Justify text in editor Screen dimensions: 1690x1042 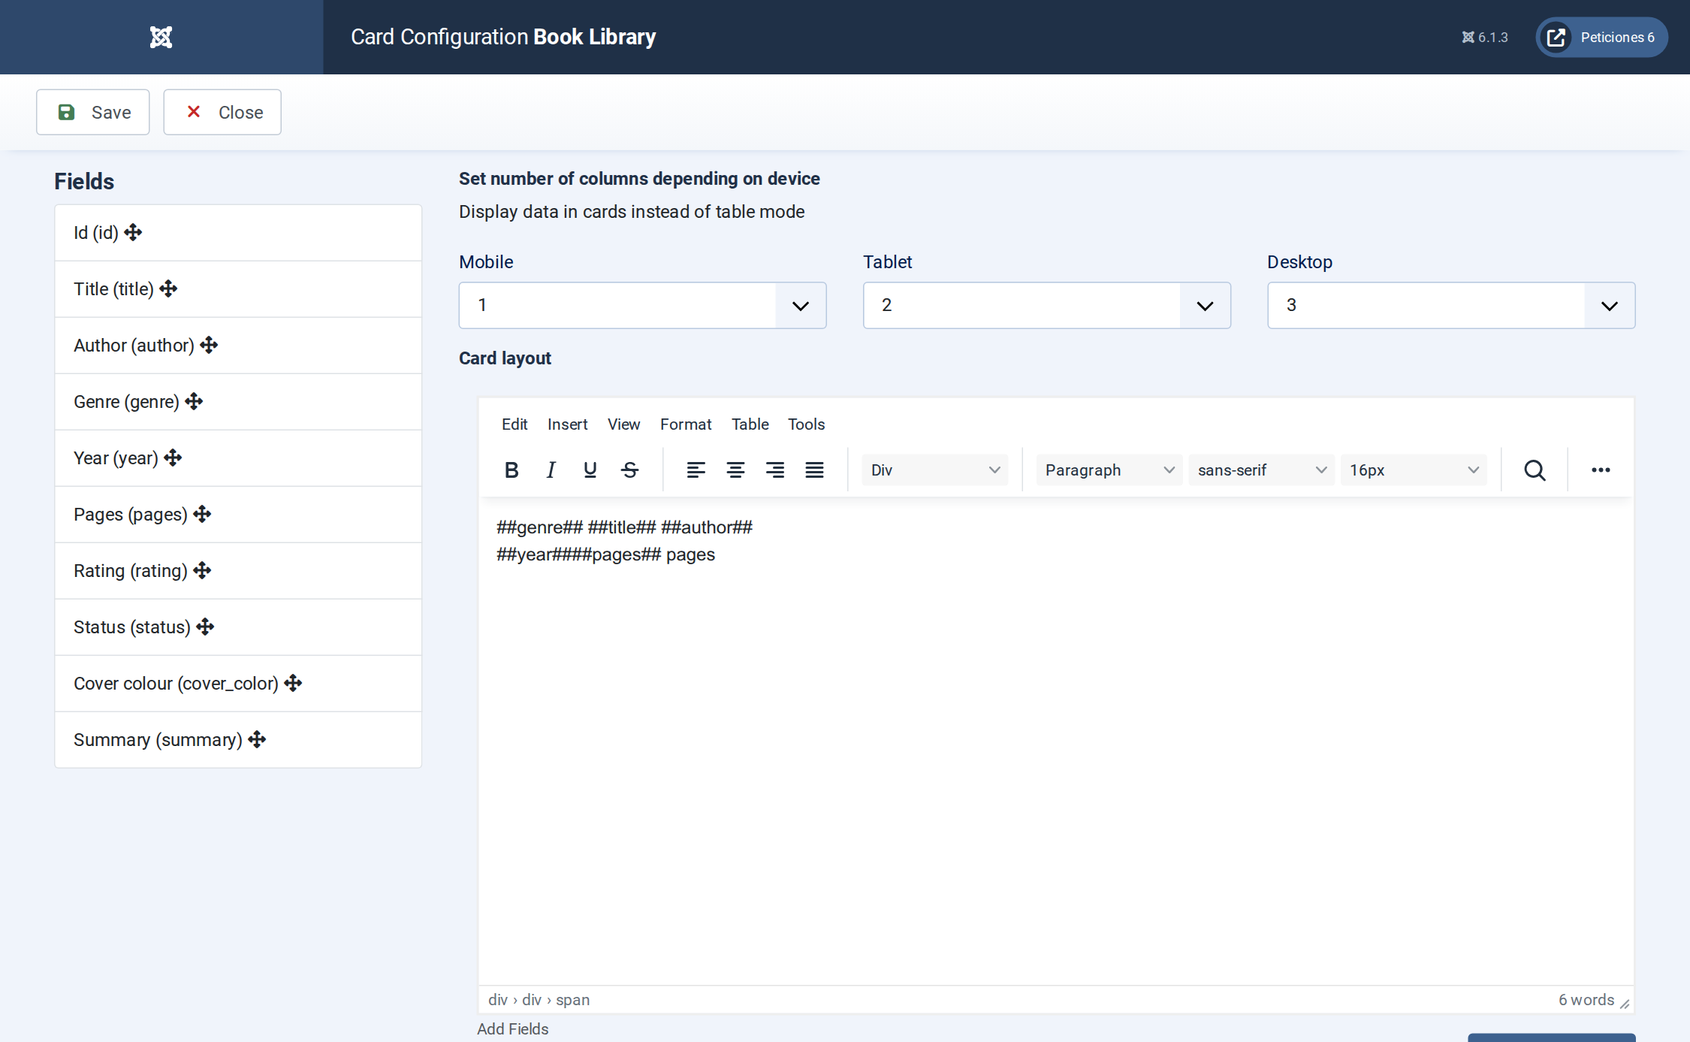[x=814, y=470]
